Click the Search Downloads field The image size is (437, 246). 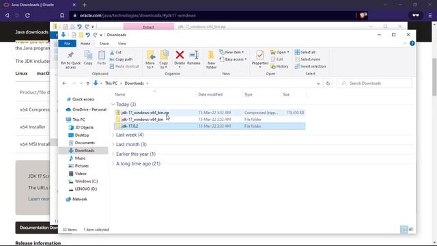(374, 83)
